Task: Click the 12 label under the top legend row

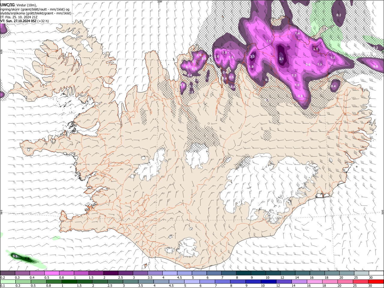Action: [x=282, y=277]
